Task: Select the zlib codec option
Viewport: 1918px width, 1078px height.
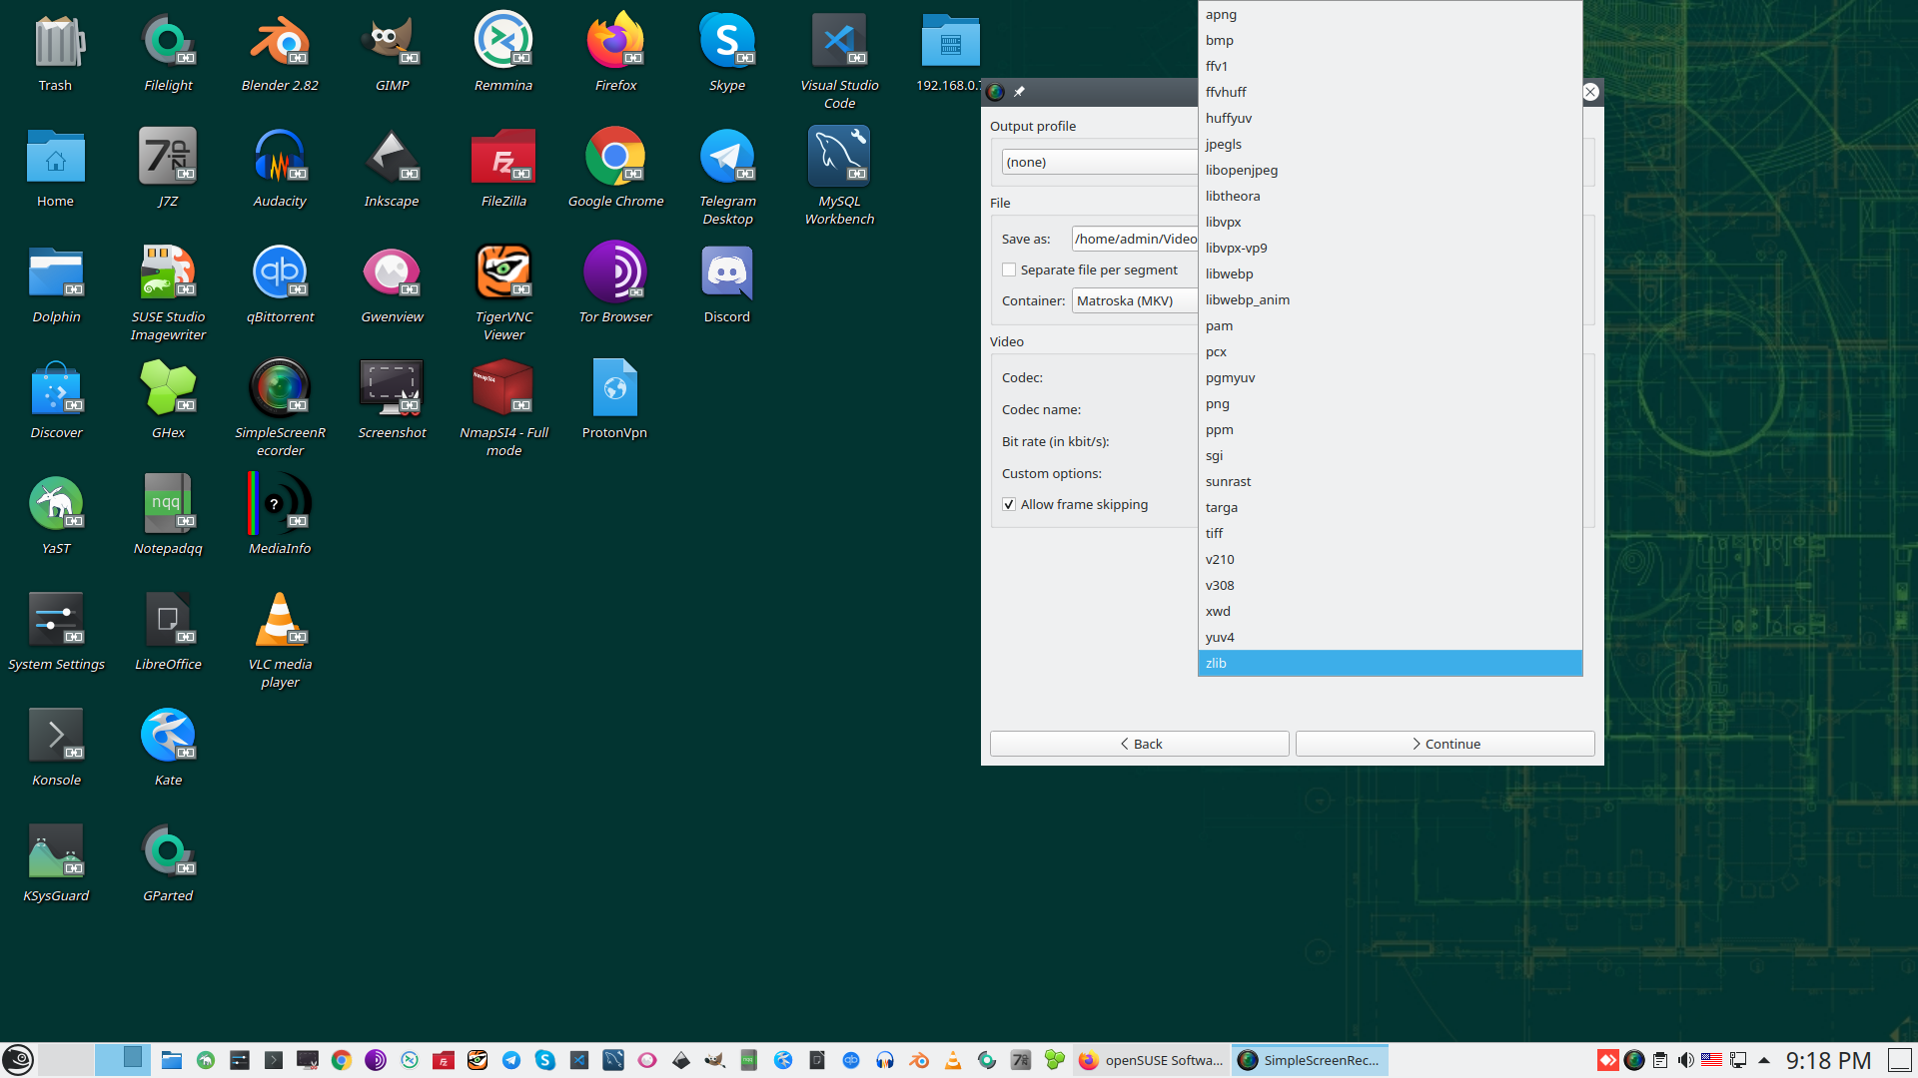Action: coord(1216,664)
